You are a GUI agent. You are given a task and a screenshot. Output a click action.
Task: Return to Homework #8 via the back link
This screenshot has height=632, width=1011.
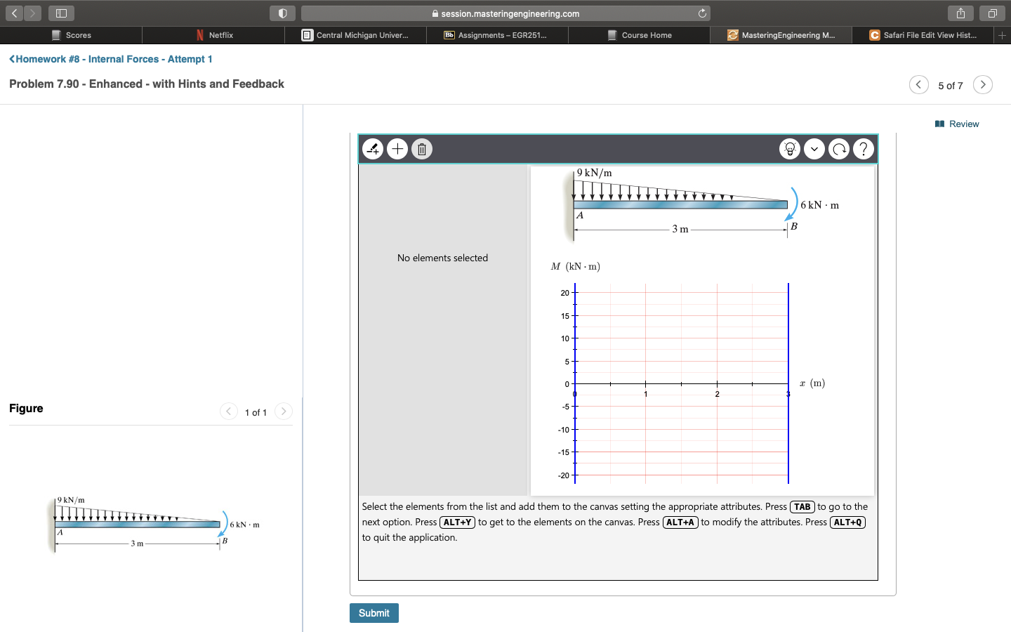pyautogui.click(x=110, y=59)
